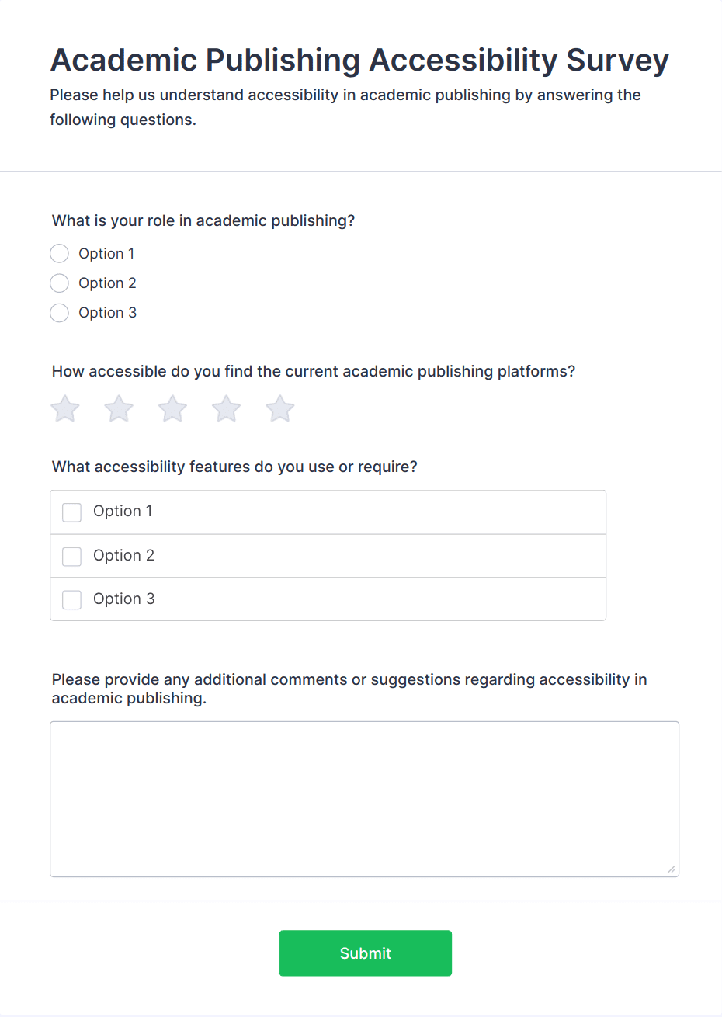
Task: Enable Option 3 accessibility feature checkbox
Action: point(72,599)
